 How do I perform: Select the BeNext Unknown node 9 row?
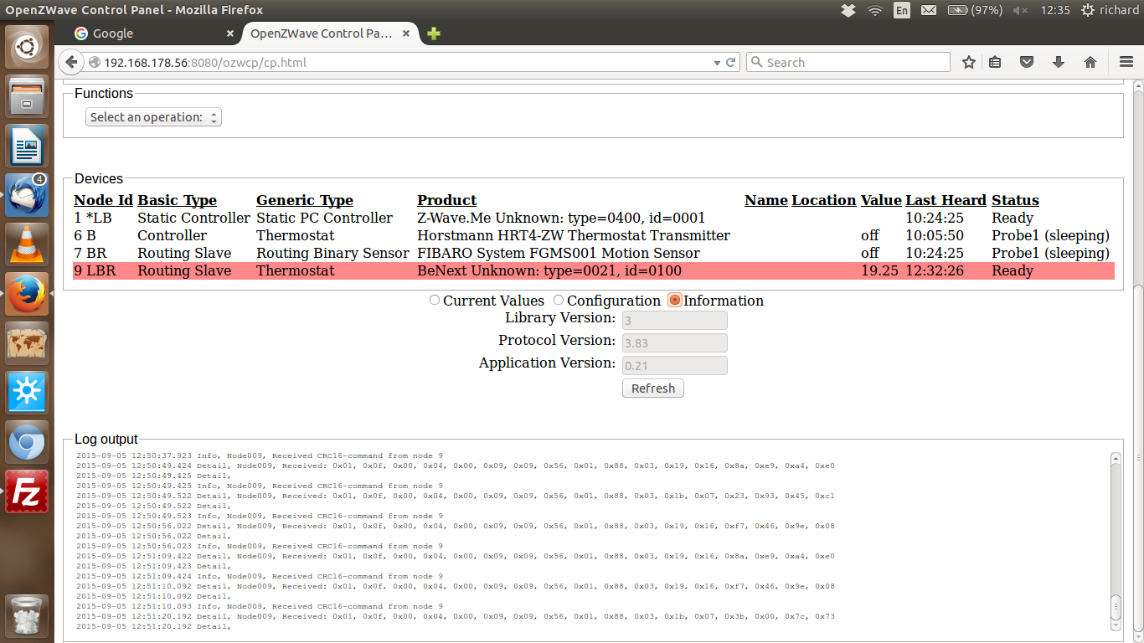594,270
